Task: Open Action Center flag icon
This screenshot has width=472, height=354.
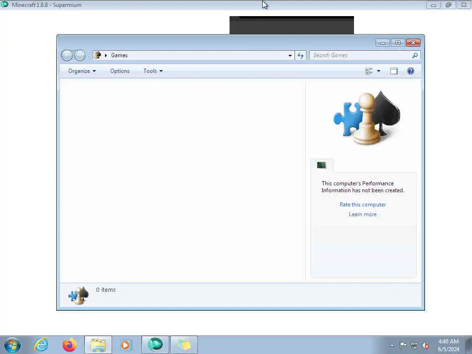Action: (x=403, y=345)
